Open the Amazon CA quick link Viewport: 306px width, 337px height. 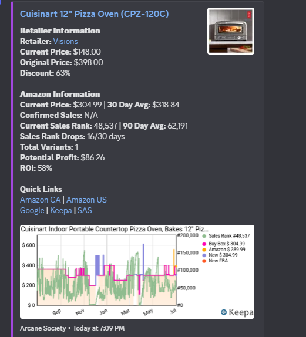pos(40,200)
